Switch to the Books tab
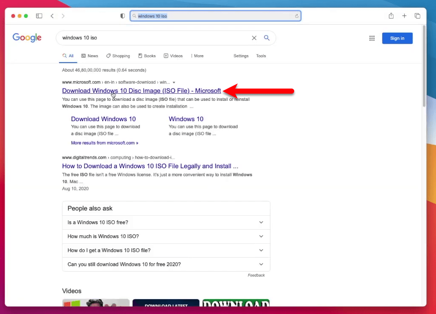Image resolution: width=436 pixels, height=314 pixels. pos(147,56)
